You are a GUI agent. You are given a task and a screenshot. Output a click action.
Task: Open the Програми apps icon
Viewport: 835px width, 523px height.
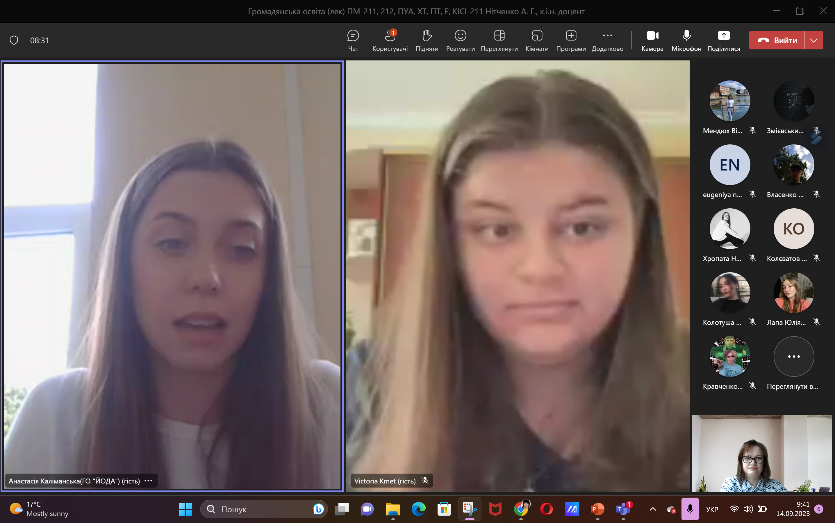pos(571,40)
